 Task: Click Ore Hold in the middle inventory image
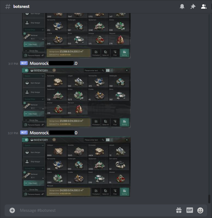click(x=34, y=114)
